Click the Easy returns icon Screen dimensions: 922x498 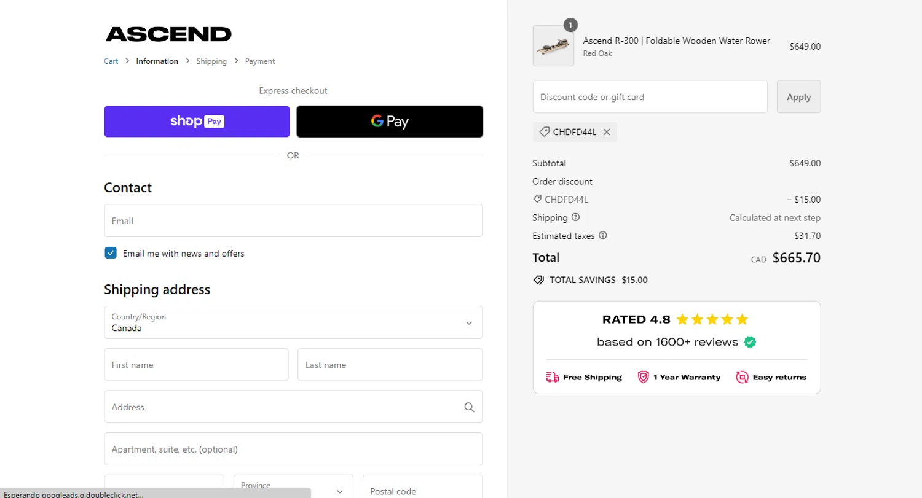742,377
